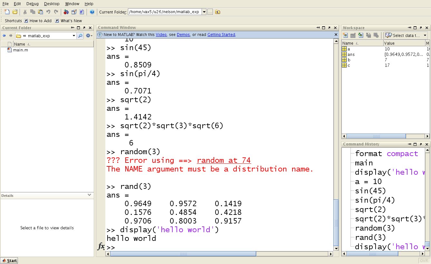431x264 pixels.
Task: Launch Simulink from the toolbar
Action: (x=66, y=12)
